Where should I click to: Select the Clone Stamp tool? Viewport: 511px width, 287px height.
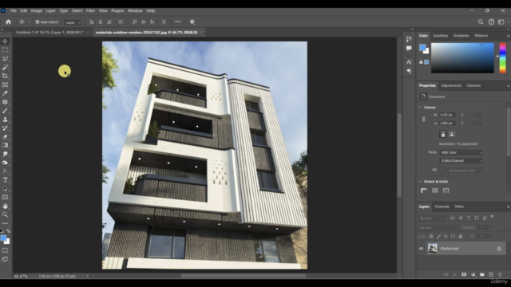(5, 120)
